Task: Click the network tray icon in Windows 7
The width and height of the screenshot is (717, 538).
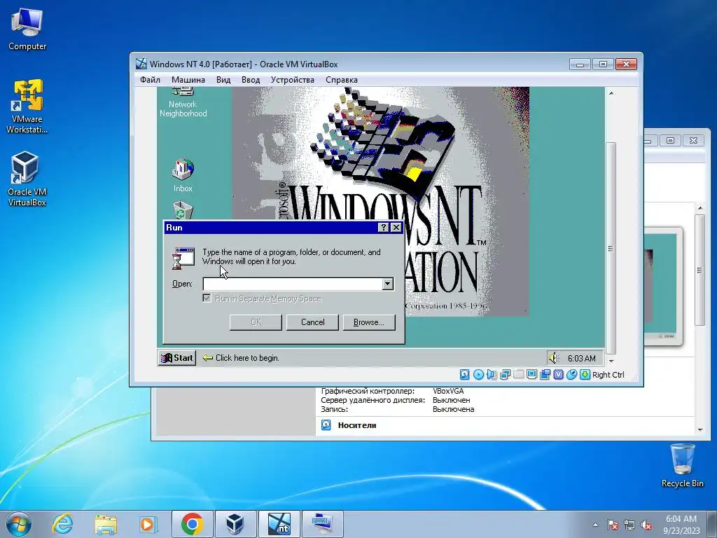Action: (x=629, y=525)
